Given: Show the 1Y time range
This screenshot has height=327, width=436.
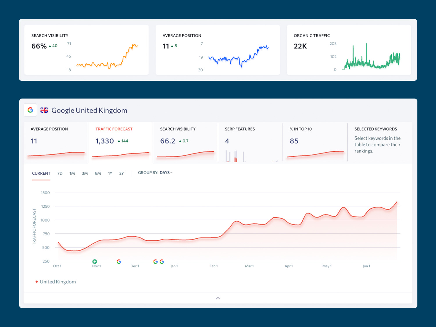Looking at the screenshot, I should (110, 173).
